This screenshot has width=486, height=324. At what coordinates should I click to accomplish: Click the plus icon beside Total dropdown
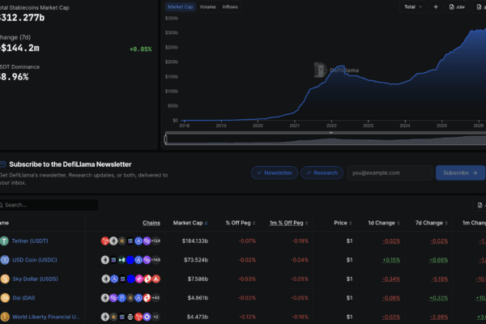(436, 6)
